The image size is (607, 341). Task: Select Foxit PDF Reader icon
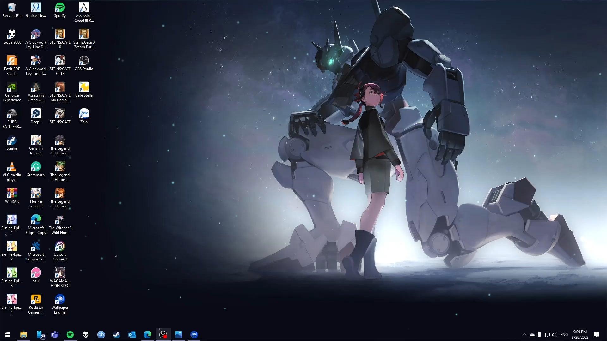[12, 65]
